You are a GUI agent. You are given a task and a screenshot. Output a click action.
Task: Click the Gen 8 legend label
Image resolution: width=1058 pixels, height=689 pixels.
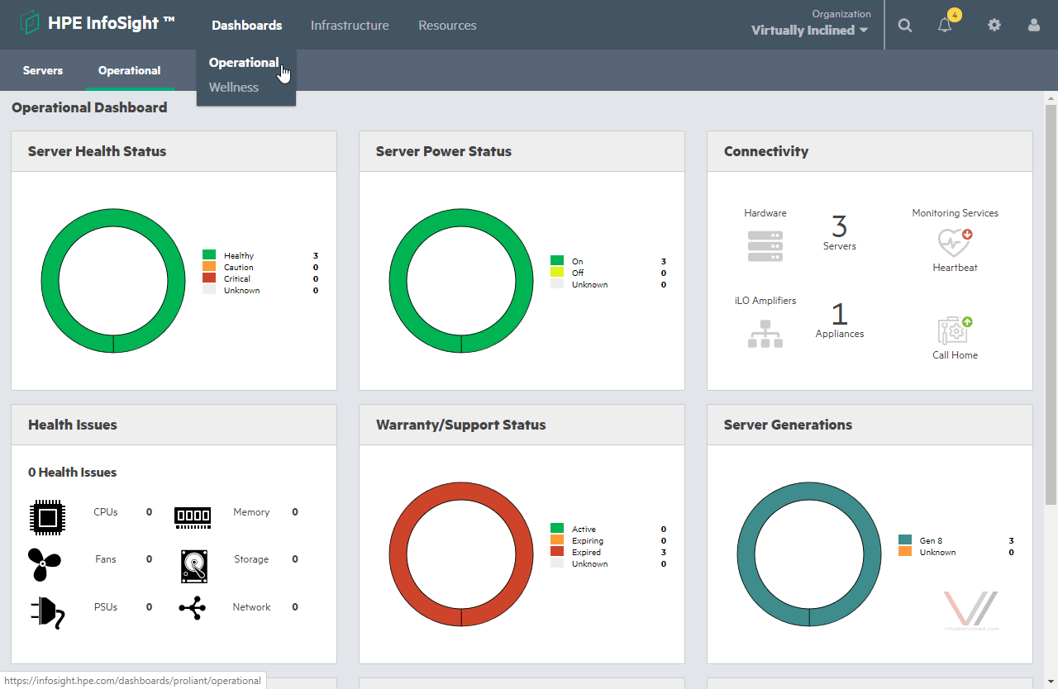click(931, 541)
